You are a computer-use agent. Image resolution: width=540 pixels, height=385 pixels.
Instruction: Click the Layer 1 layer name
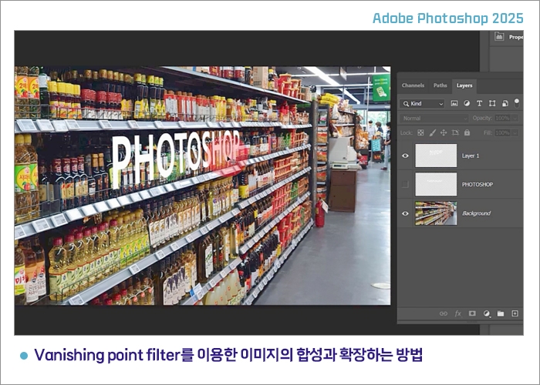[x=471, y=156]
